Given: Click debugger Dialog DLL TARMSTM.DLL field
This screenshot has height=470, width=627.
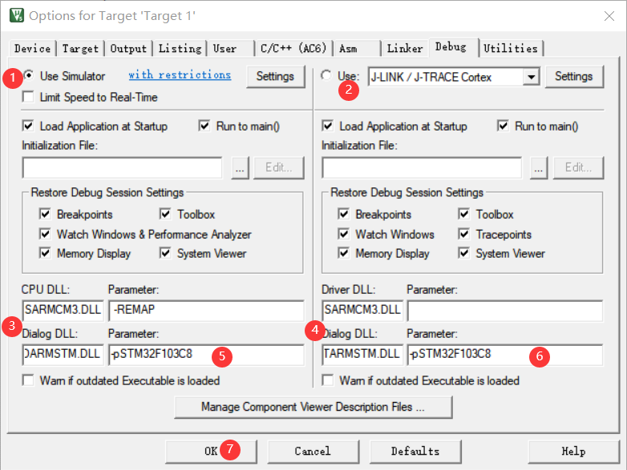Looking at the screenshot, I should (362, 355).
